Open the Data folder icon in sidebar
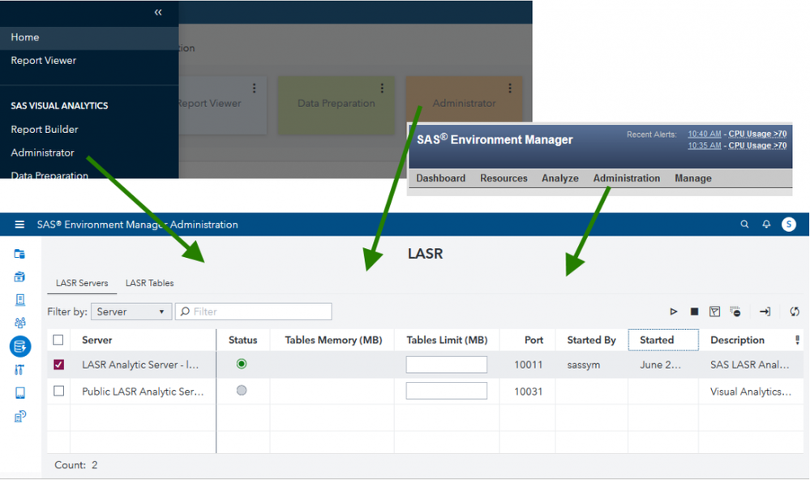The height and width of the screenshot is (480, 810). point(19,254)
